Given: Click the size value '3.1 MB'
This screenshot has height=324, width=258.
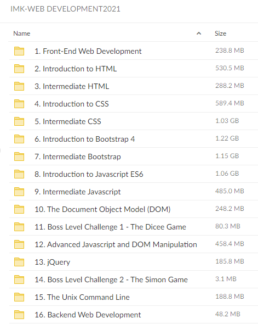Looking at the screenshot, I should click(x=226, y=279).
